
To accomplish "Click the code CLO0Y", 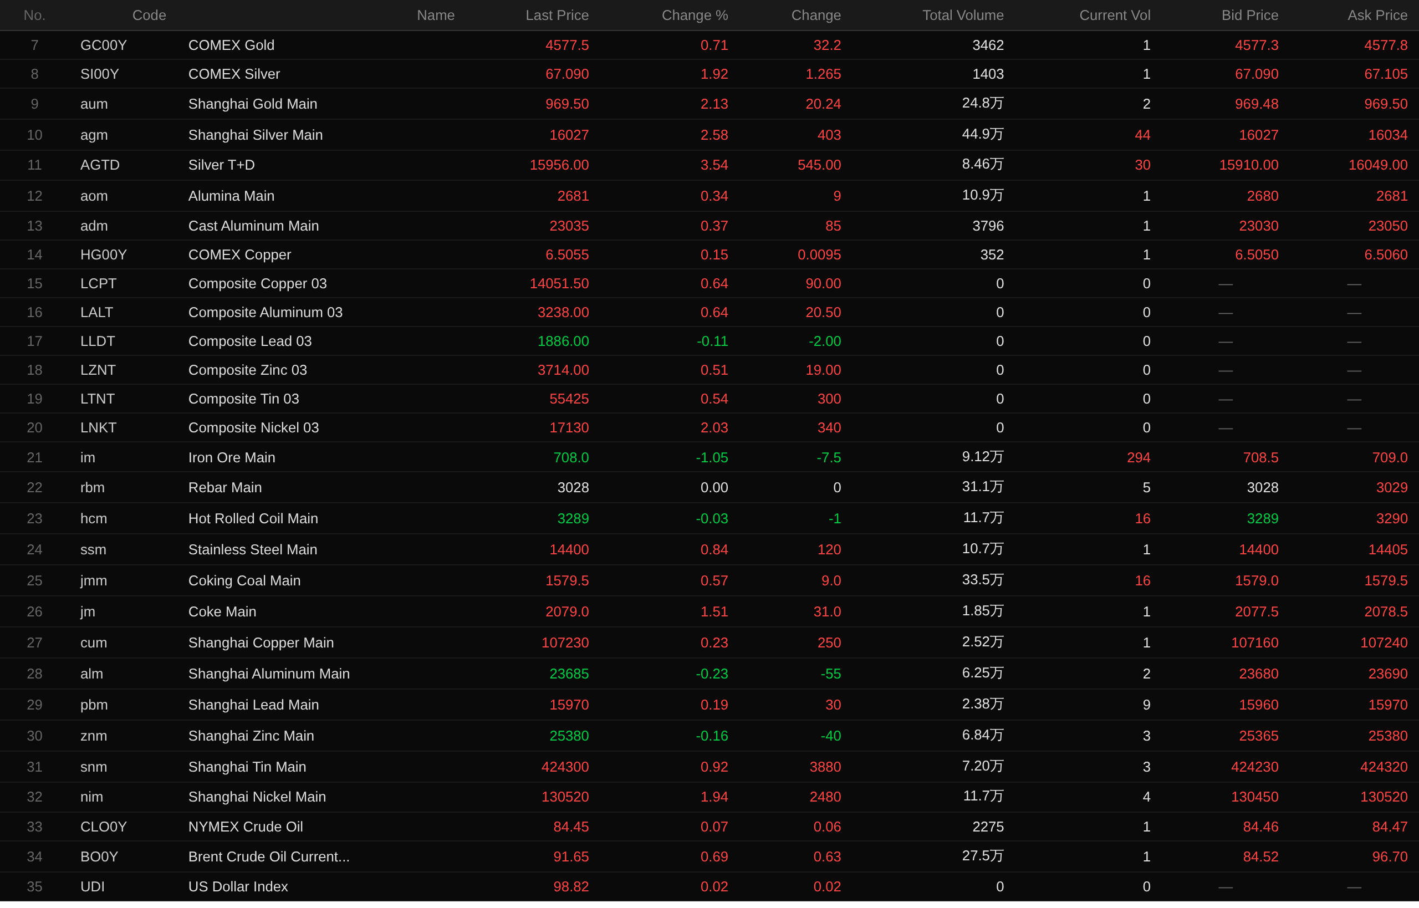I will pos(103,827).
